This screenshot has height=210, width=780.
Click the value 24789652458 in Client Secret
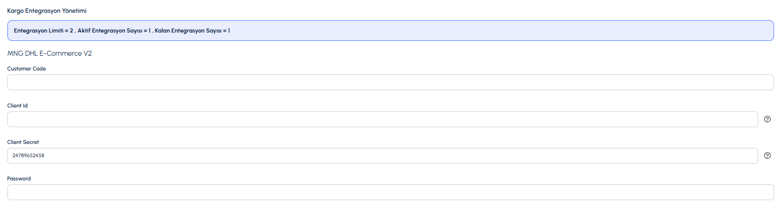[29, 156]
